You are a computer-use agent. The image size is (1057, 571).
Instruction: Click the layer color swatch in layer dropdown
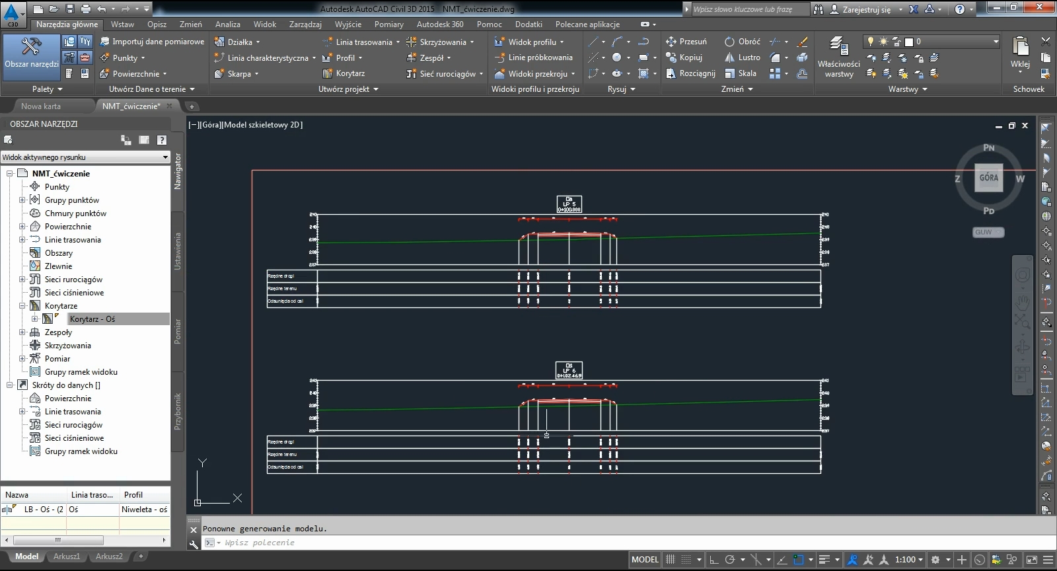908,42
